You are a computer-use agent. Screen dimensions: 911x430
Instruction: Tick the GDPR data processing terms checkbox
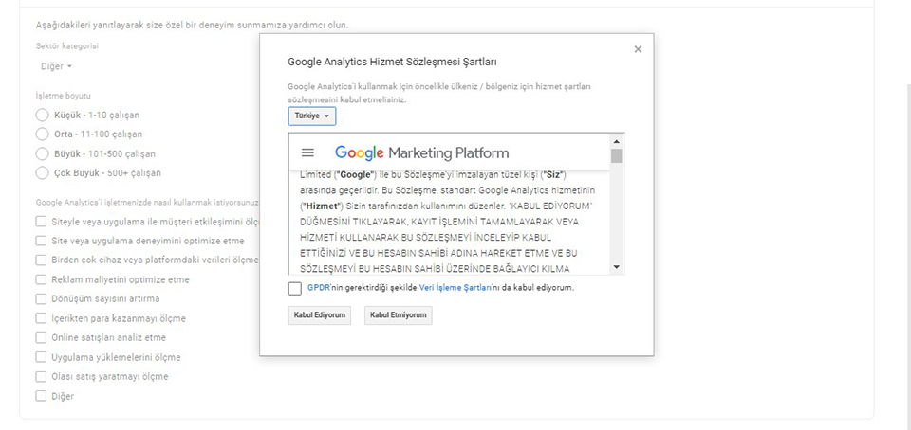(x=295, y=288)
